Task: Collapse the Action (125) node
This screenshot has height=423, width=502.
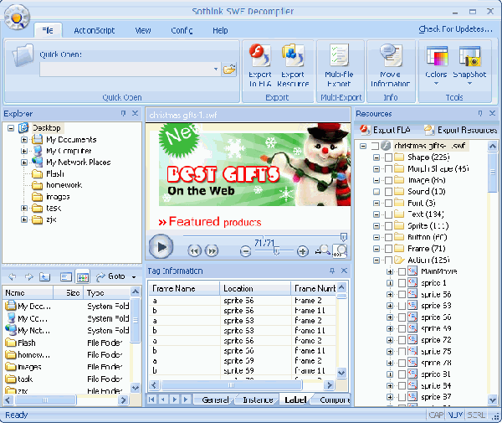Action: point(376,261)
